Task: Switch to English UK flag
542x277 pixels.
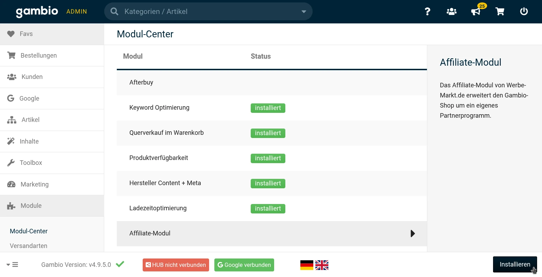Action: (x=322, y=265)
